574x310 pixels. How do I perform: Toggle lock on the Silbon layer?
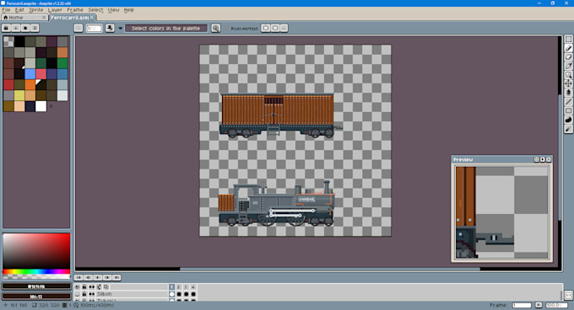click(84, 294)
